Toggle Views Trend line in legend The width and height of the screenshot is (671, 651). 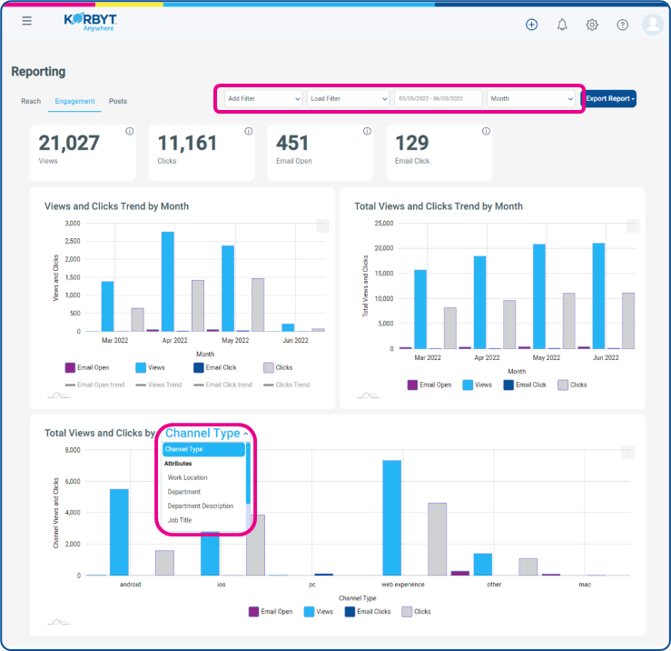tap(159, 385)
